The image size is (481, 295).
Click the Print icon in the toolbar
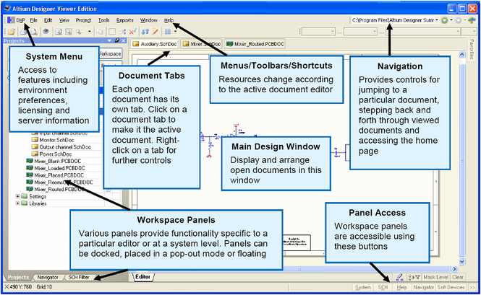tap(23, 31)
